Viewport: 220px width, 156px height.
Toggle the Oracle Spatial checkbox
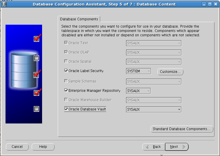(66, 61)
